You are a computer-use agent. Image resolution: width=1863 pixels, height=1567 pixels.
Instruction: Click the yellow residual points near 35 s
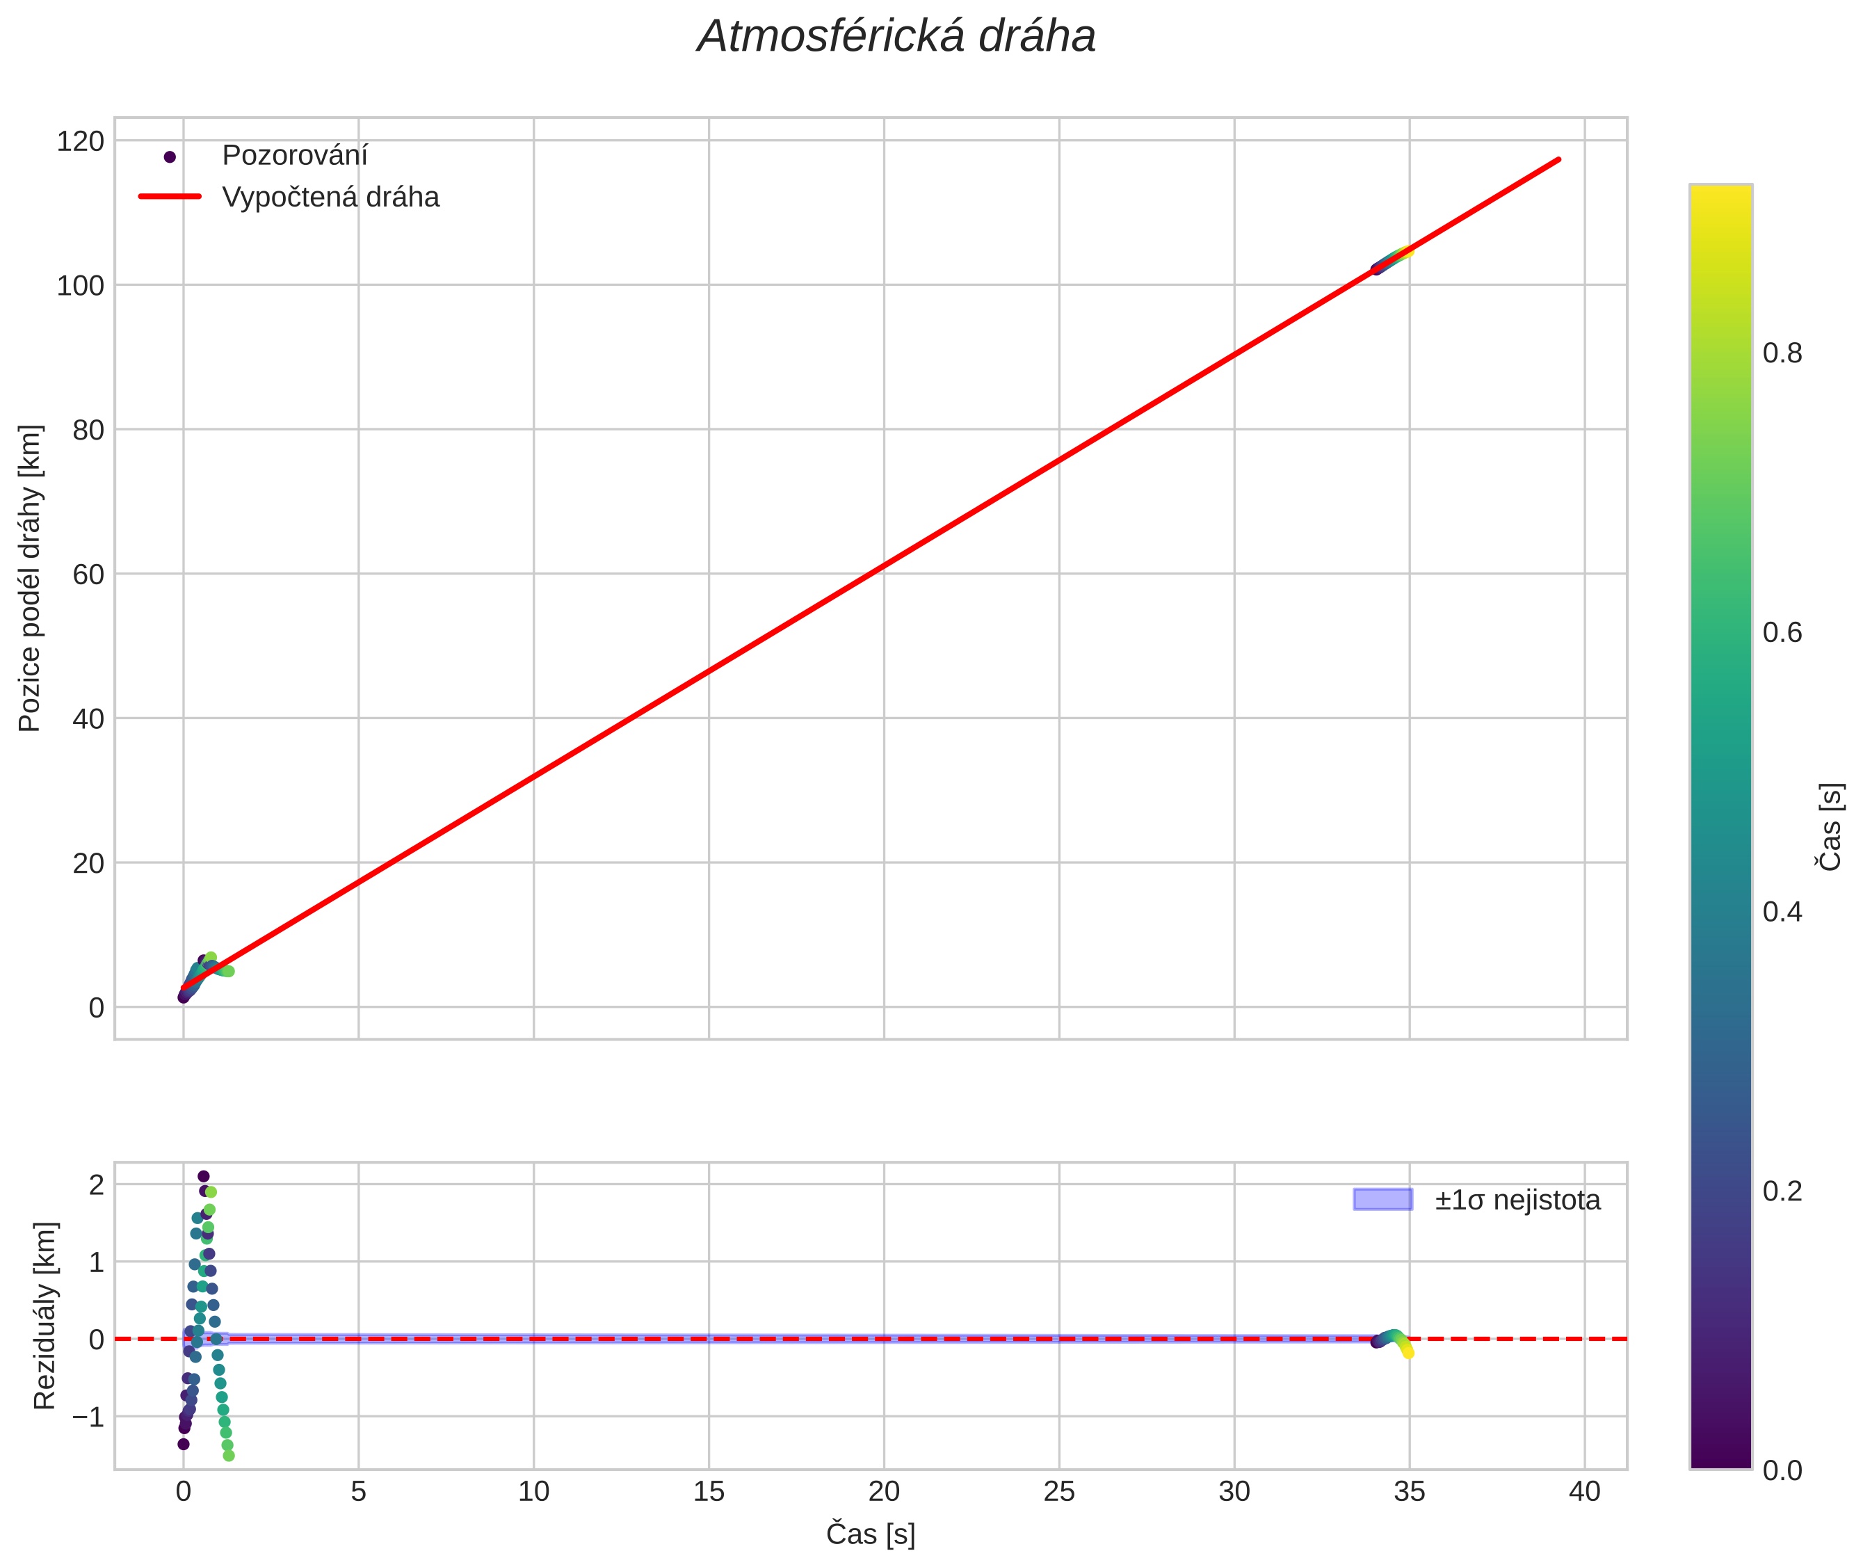1407,1350
